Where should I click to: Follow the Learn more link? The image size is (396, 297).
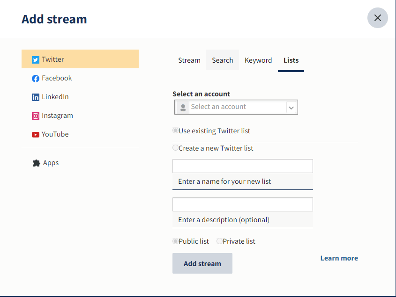click(x=339, y=258)
